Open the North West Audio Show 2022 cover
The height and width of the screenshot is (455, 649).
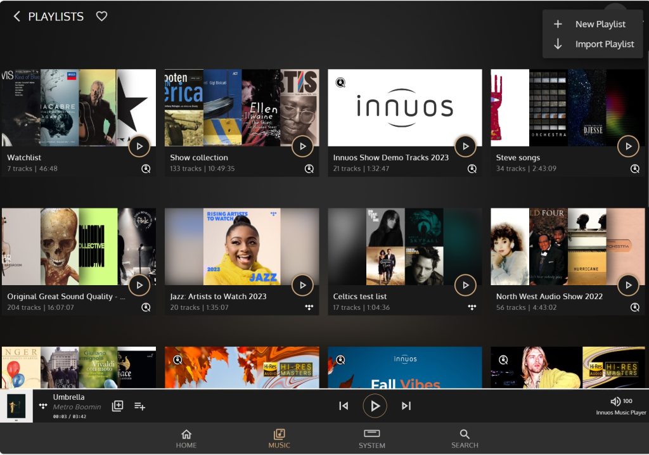[x=568, y=247]
